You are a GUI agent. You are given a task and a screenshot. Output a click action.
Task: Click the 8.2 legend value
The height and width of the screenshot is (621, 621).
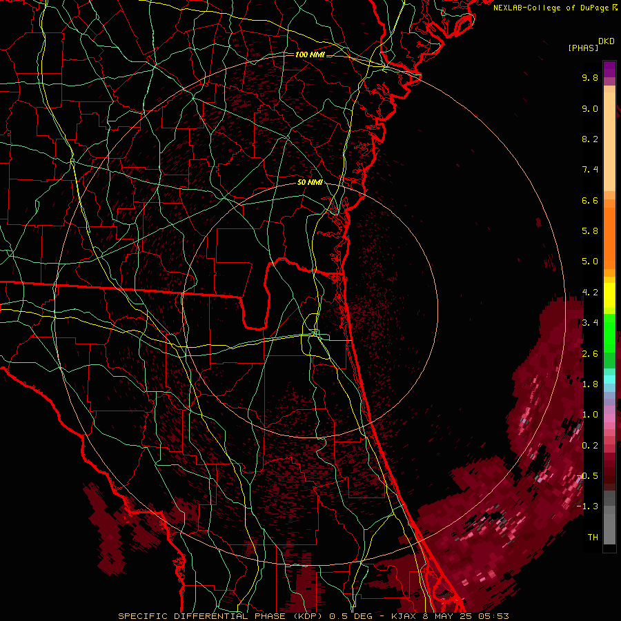tap(590, 139)
